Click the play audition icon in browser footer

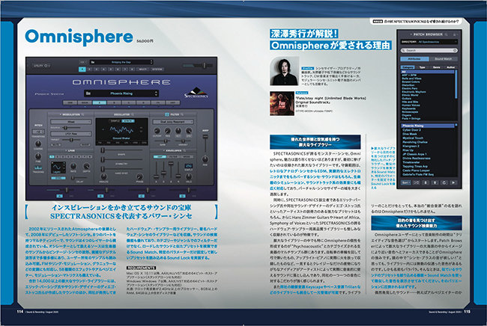[453, 183]
